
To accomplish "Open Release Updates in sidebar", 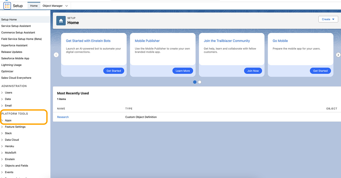I will point(12,52).
